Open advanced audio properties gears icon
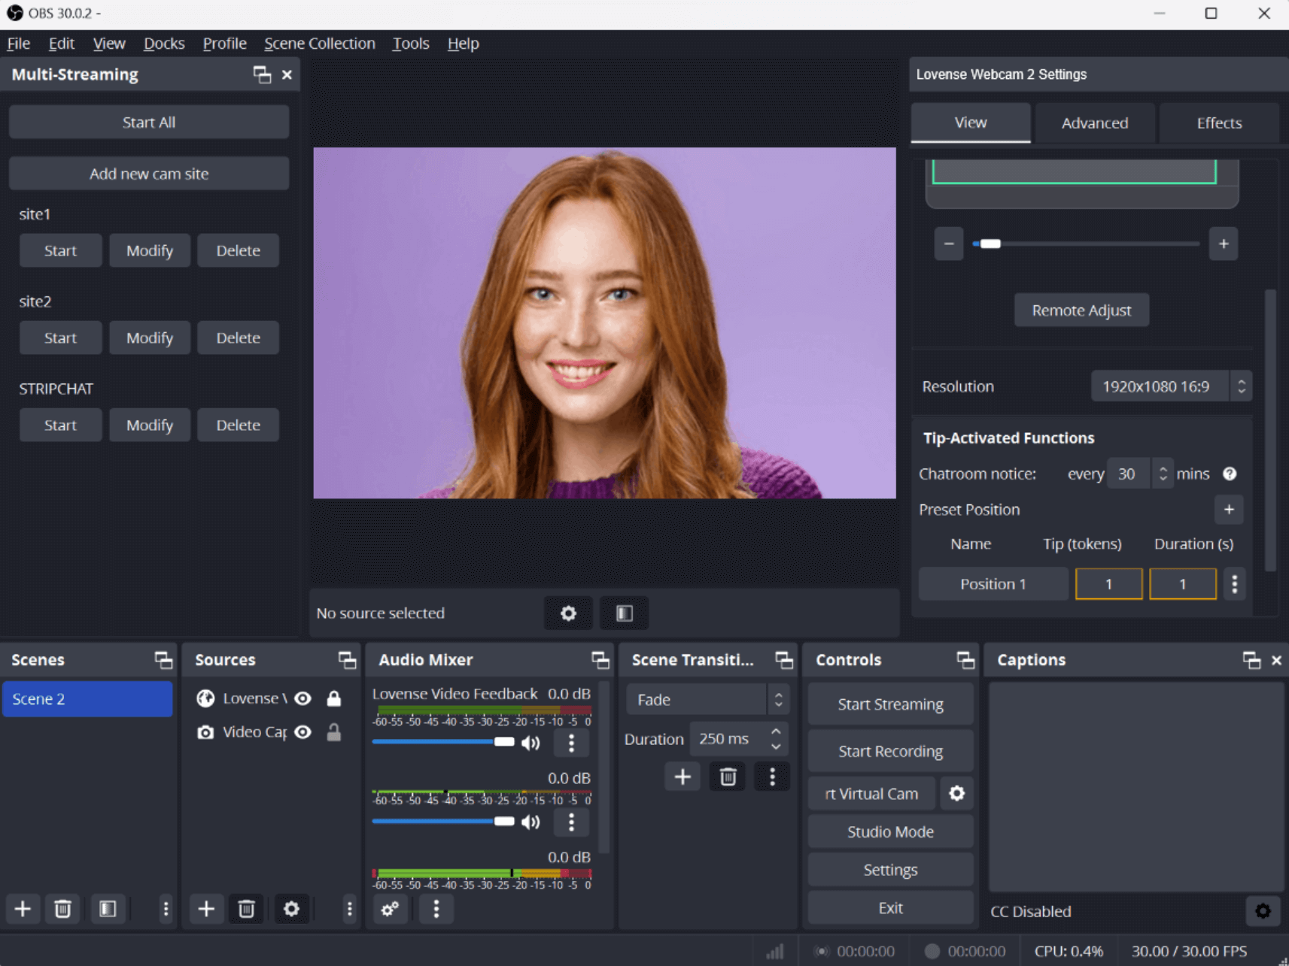Screen dimensions: 1289x966 pyautogui.click(x=390, y=909)
